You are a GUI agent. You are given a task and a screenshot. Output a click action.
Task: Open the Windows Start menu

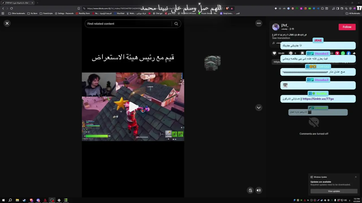point(3,200)
